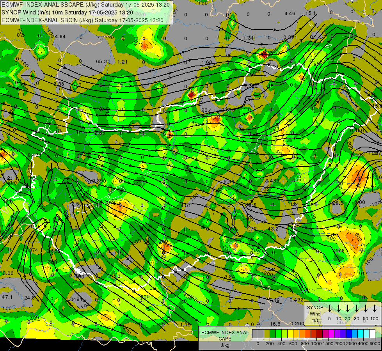Click the 6000 tick label in CAPE legend

[x=375, y=344]
